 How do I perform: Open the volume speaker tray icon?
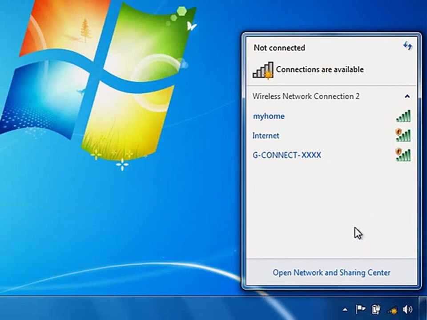pyautogui.click(x=407, y=309)
